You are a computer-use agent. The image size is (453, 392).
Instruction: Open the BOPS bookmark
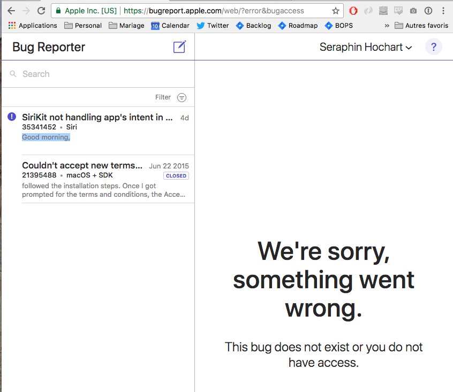click(338, 26)
